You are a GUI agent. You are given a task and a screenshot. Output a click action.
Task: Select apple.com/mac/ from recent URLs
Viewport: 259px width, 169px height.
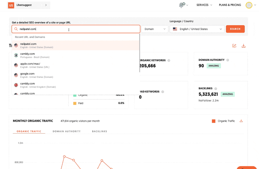coord(30,65)
